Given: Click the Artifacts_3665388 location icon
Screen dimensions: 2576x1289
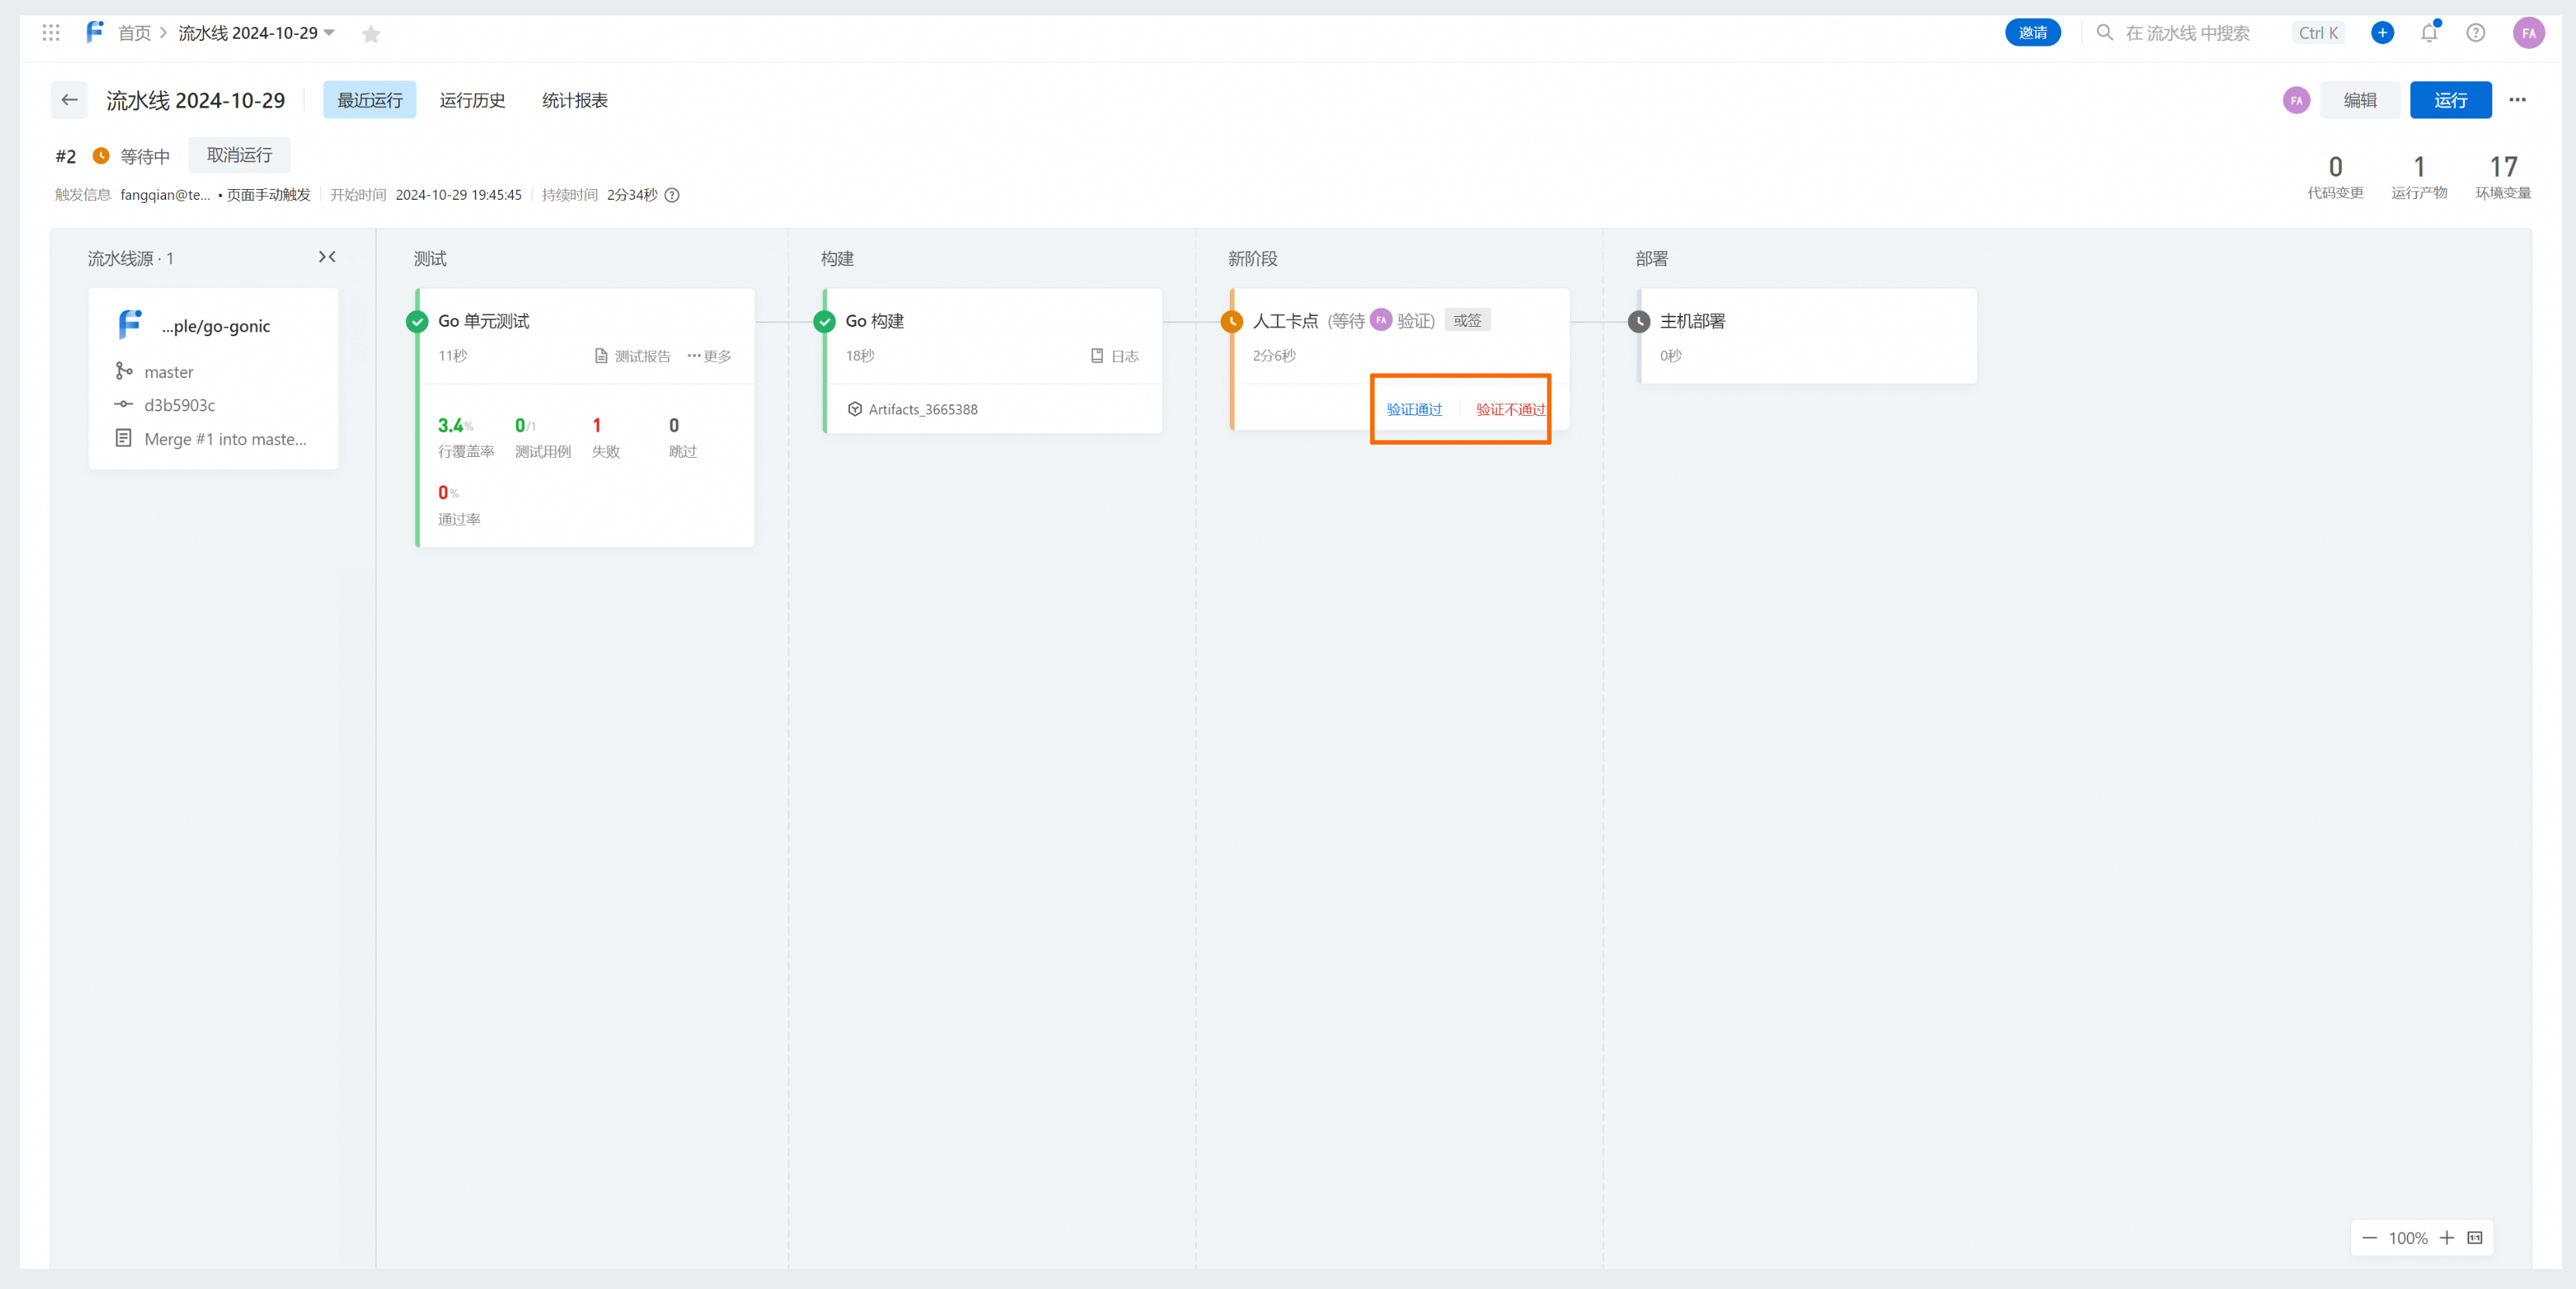Looking at the screenshot, I should 855,407.
